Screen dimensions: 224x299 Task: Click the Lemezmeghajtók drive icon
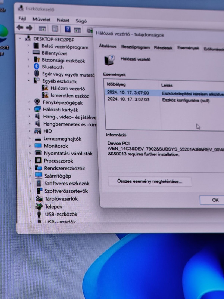38,139
